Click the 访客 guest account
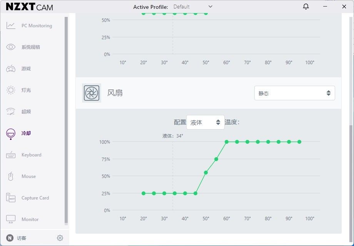 (22, 238)
